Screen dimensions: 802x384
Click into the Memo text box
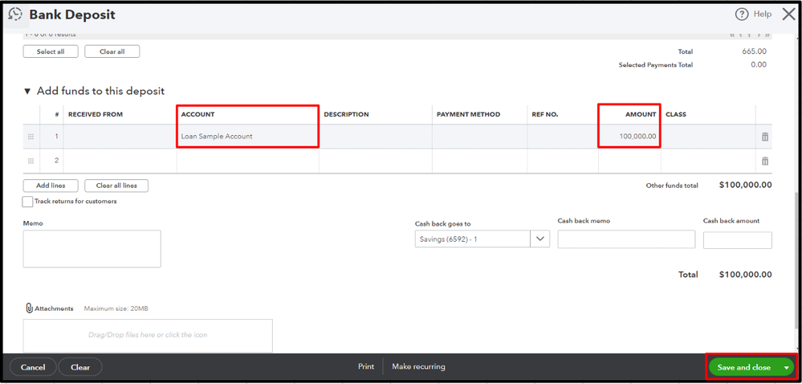point(92,249)
